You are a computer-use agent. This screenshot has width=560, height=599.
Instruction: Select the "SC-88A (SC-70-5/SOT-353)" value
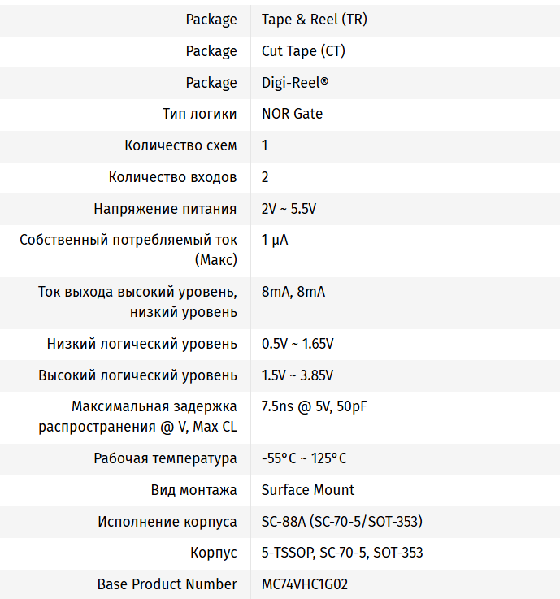coord(341,522)
